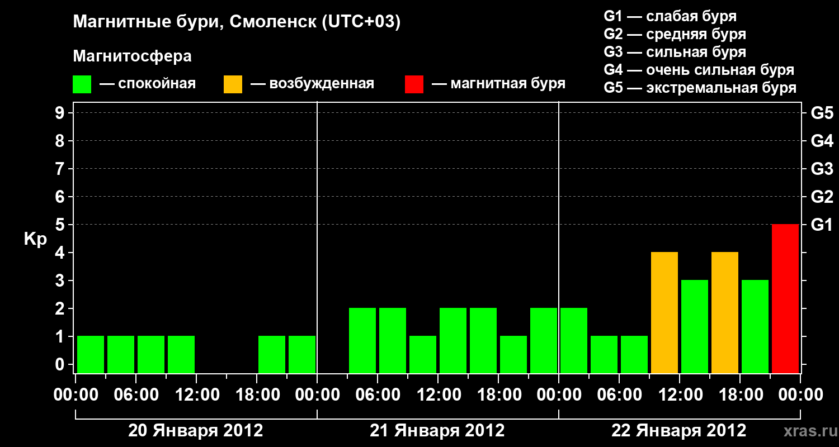Click the Kp 1 bar at 18:00–21:00, 21 January

513,354
